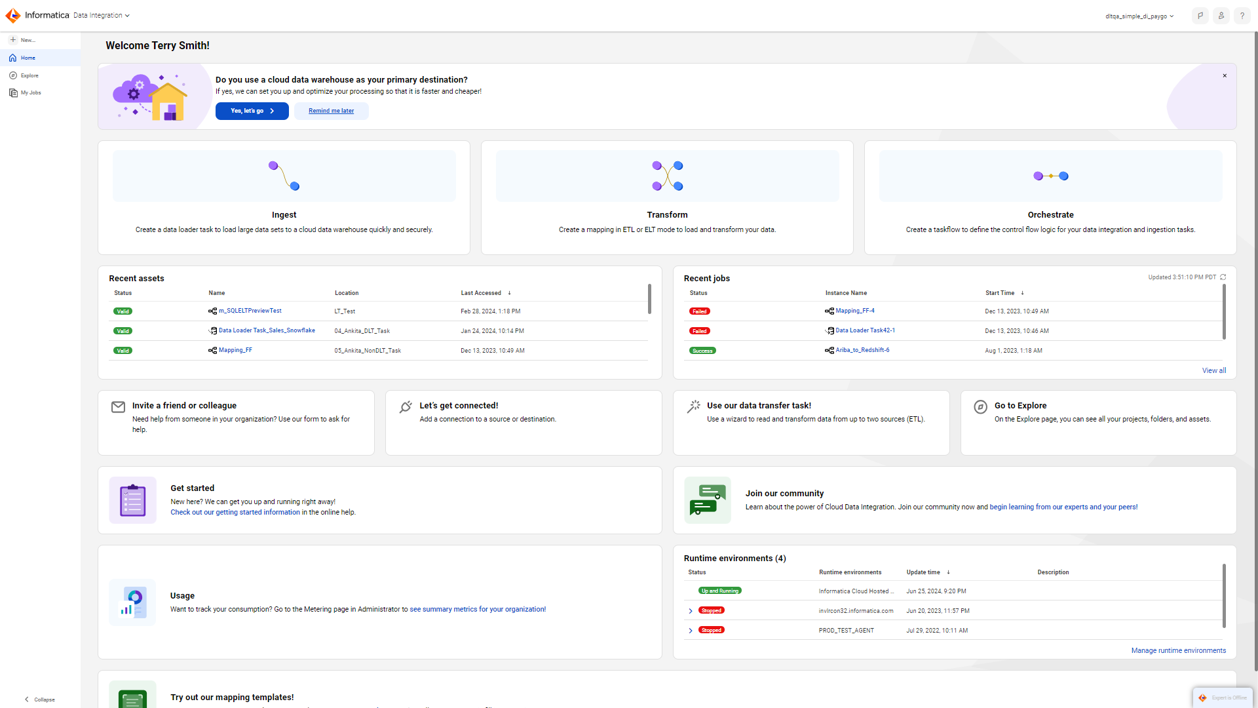
Task: Open the Data Integration service switcher dropdown
Action: (102, 15)
